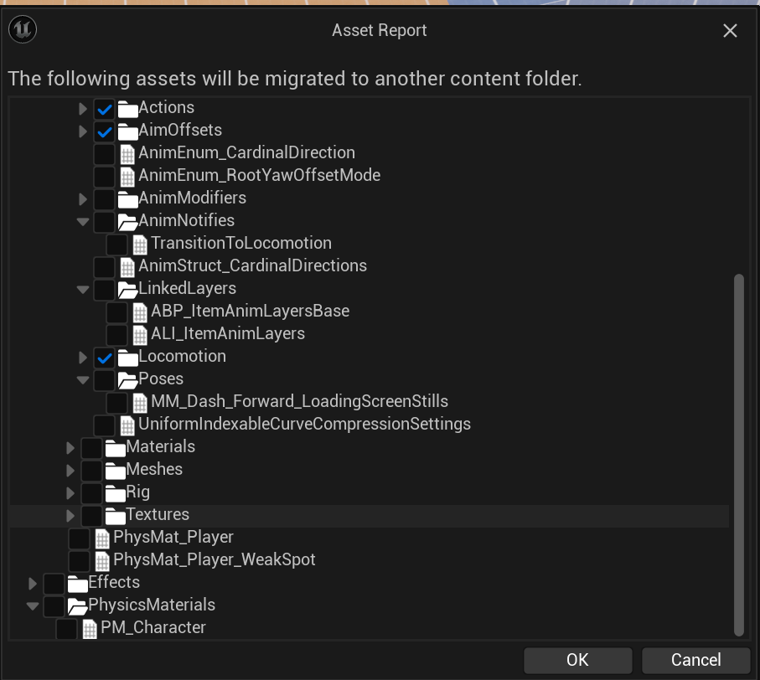
Task: Click the AnimStruct_CardinalDirections file icon
Action: pos(127,267)
